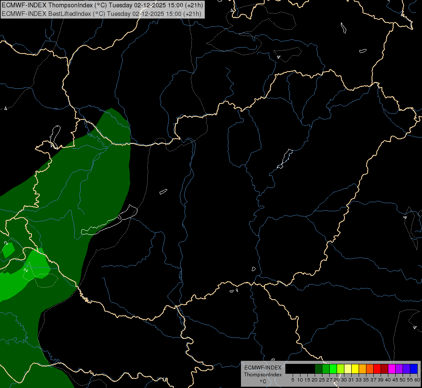Click the ECMWF-INDEX label in the legend
The width and height of the screenshot is (422, 388).
tap(263, 368)
